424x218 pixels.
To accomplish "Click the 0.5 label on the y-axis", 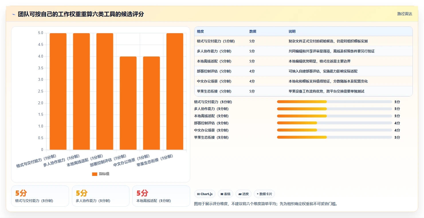I will [40, 138].
